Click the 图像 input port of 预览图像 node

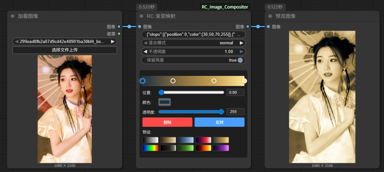point(268,27)
